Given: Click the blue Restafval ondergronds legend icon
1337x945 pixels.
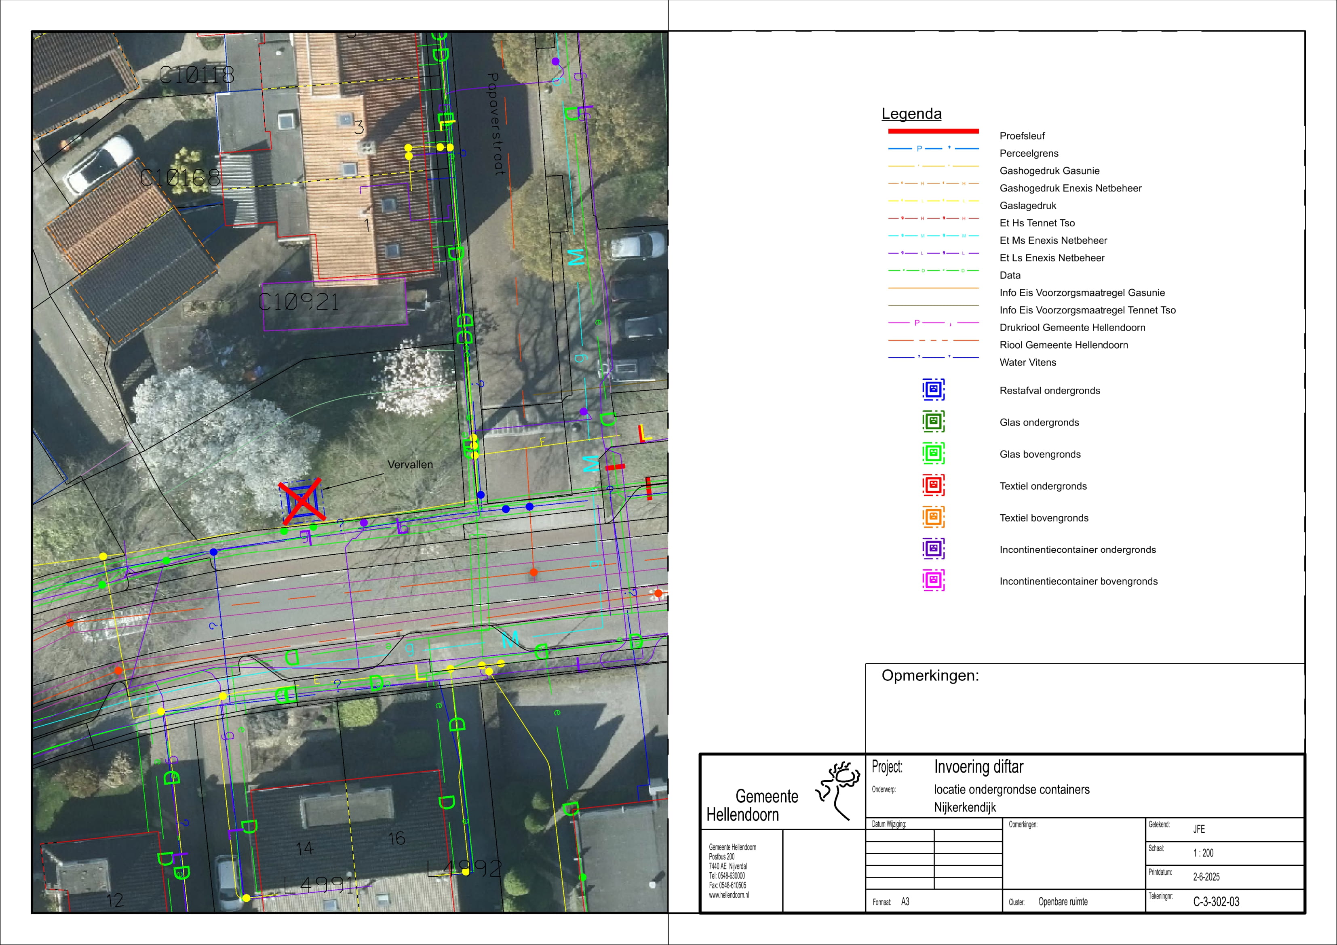Looking at the screenshot, I should (x=933, y=389).
